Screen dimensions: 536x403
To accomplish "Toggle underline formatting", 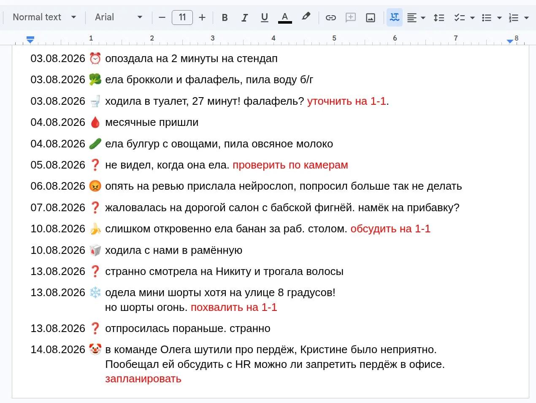I will (265, 17).
